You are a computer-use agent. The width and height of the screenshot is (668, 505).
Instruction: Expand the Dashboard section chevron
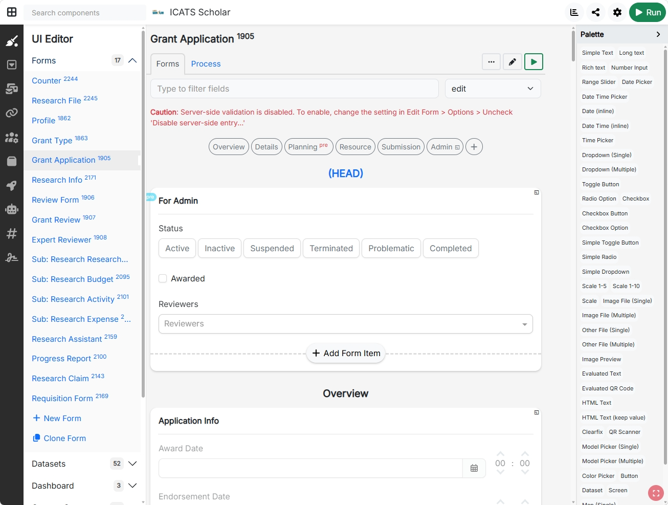(132, 486)
